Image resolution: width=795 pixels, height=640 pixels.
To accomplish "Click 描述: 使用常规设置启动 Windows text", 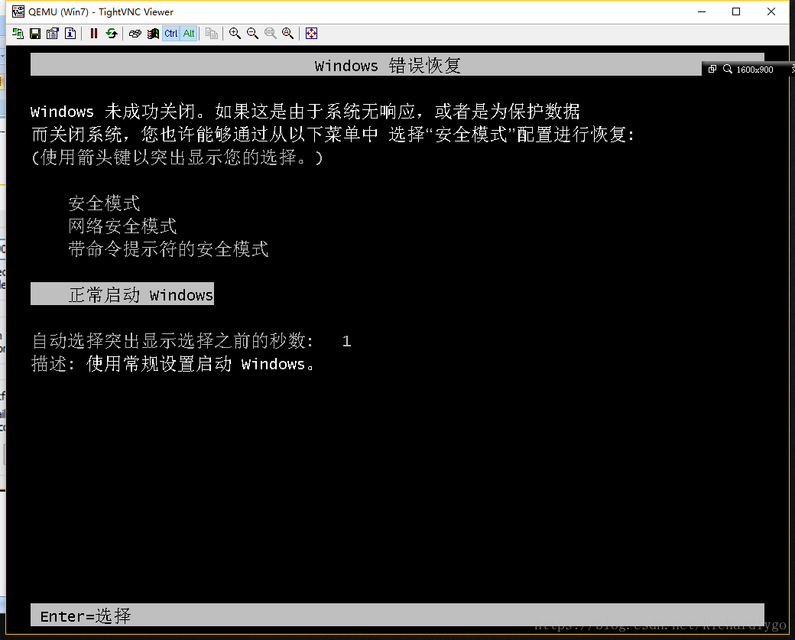I will tap(173, 364).
